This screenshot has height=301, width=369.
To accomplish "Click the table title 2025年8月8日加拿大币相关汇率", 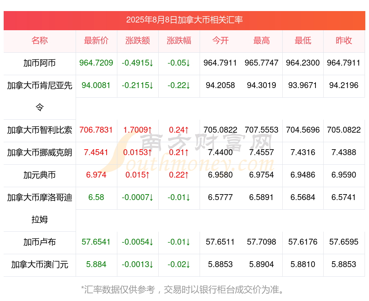I will [x=184, y=20].
